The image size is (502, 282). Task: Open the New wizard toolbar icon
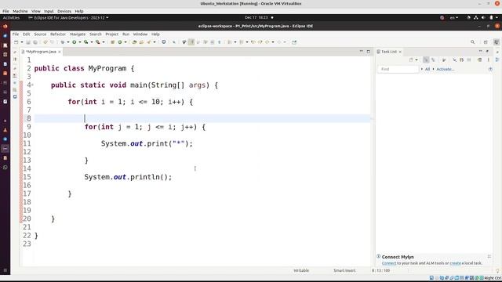coord(16,42)
